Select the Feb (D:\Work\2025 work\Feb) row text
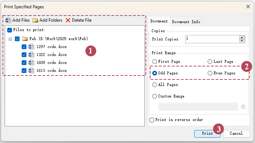This screenshot has height=143, width=255. click(59, 39)
